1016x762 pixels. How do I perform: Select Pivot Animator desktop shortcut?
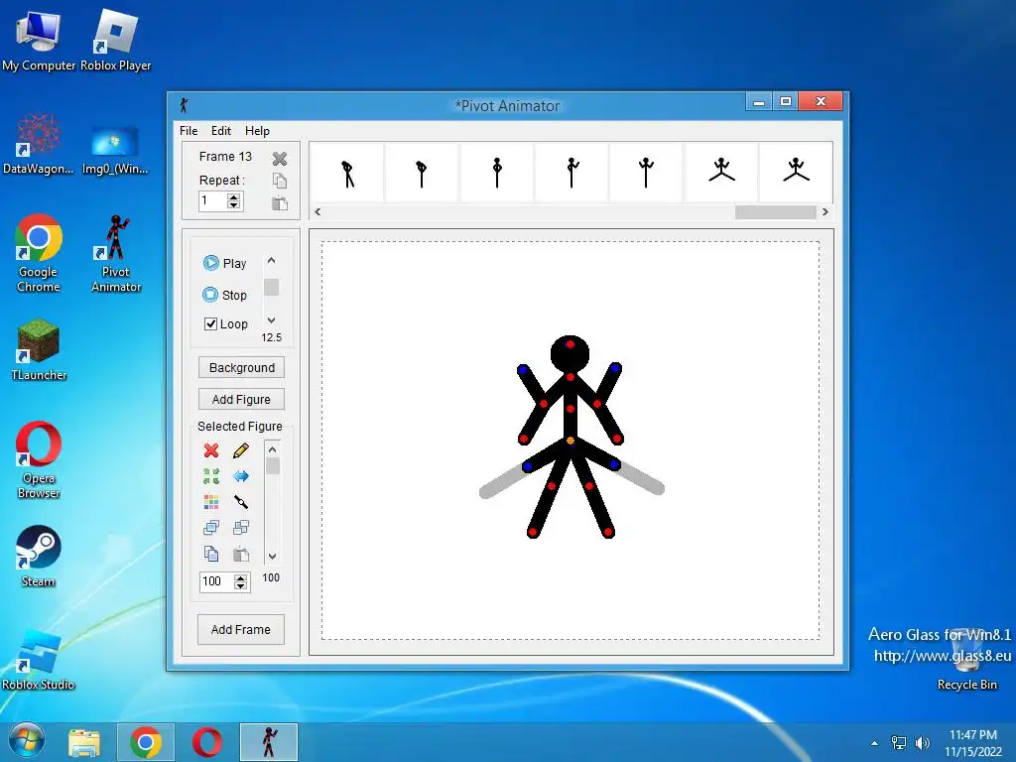coord(115,253)
